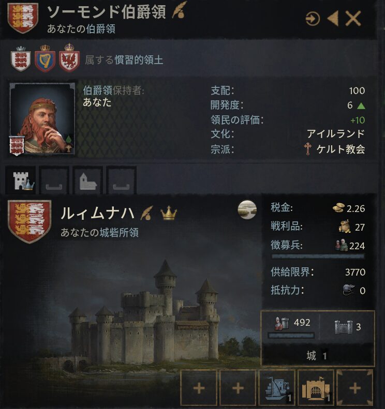This screenshot has height=409, width=385.
Task: Select the castle holding tab with crown
Action: (x=21, y=180)
